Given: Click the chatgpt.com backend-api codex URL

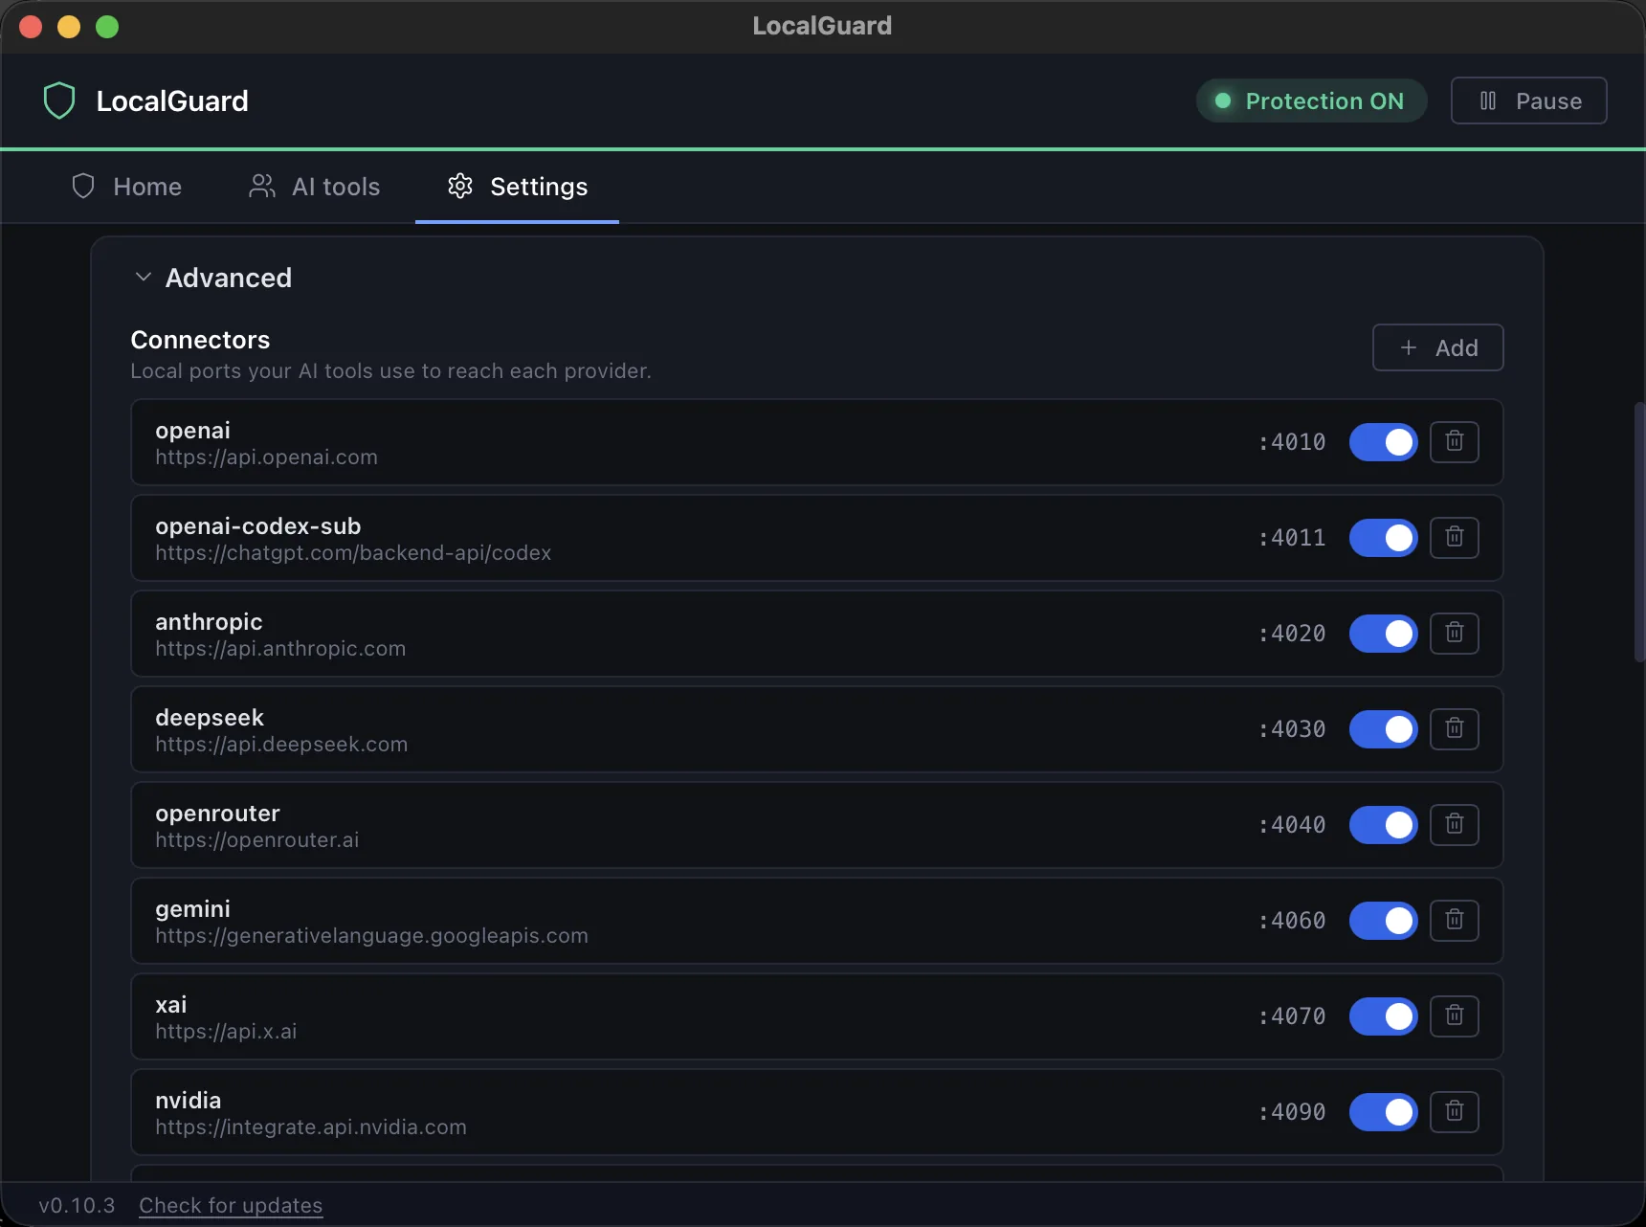Looking at the screenshot, I should pyautogui.click(x=353, y=553).
